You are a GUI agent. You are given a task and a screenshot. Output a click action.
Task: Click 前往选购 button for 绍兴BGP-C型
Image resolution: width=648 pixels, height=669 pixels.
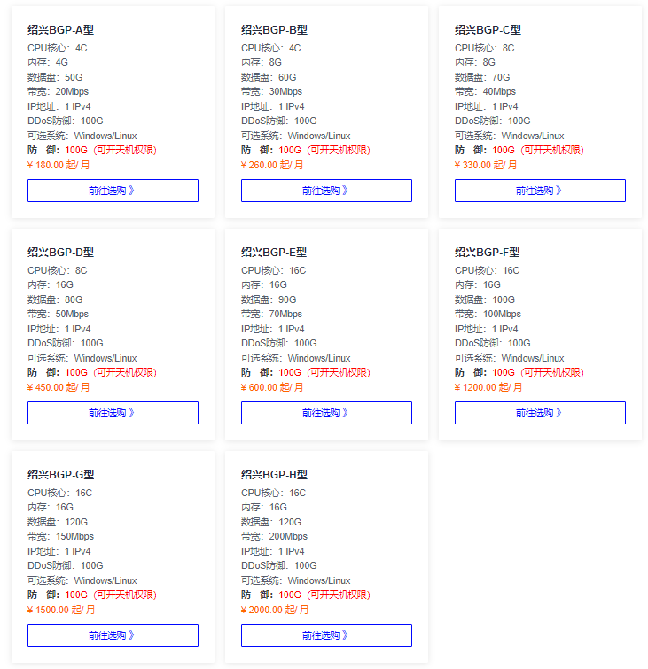[x=540, y=191]
